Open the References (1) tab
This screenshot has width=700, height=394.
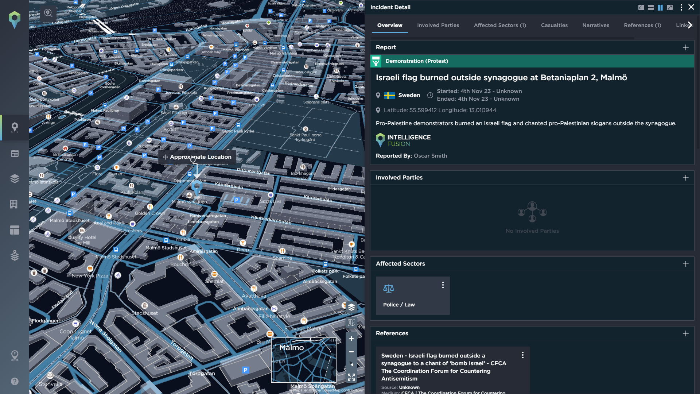tap(642, 25)
